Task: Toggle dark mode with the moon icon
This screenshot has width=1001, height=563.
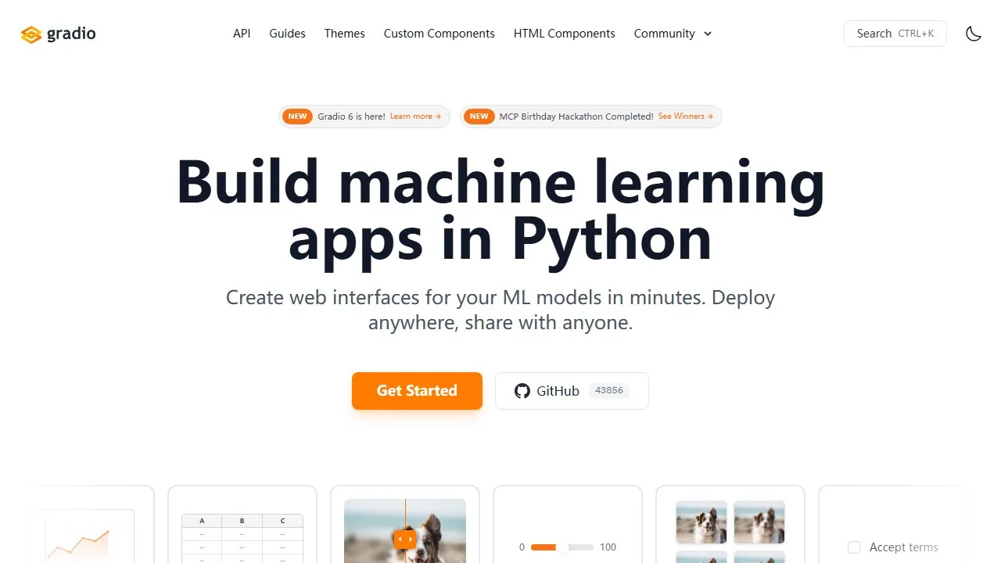Action: 974,34
